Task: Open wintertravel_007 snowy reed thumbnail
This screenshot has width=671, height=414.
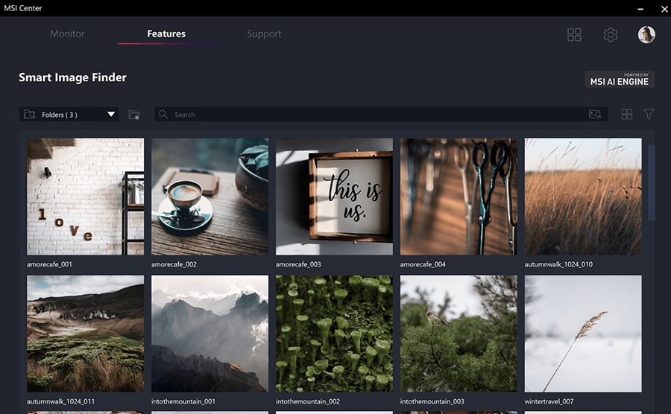Action: click(x=583, y=334)
